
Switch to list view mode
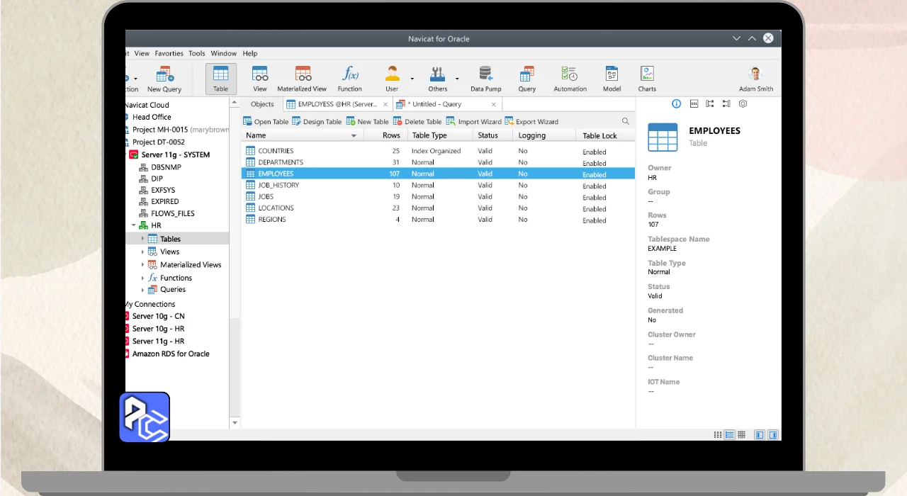click(x=718, y=435)
